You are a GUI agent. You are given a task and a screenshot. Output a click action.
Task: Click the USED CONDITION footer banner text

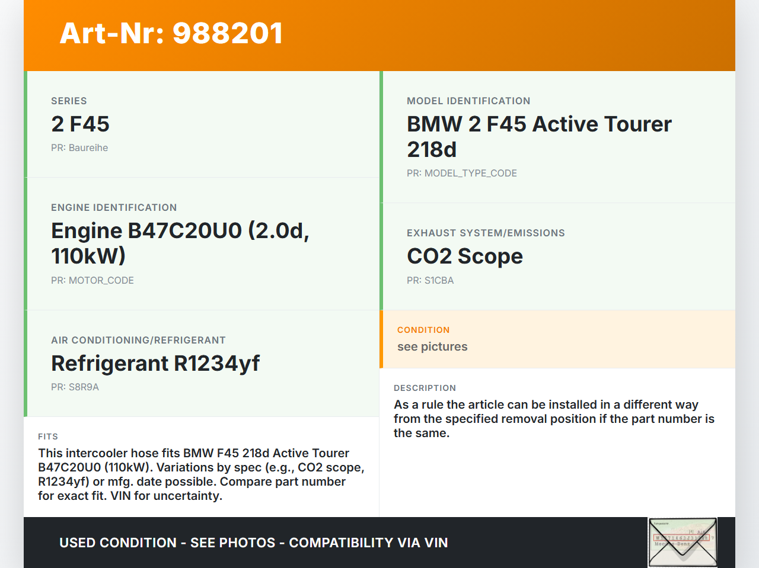tap(253, 543)
